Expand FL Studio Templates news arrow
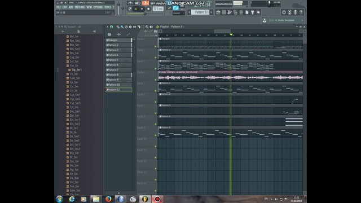This screenshot has height=203, width=361. click(x=302, y=20)
